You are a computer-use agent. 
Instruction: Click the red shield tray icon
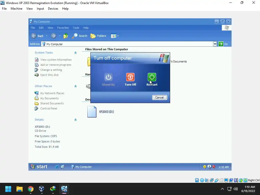(214, 167)
